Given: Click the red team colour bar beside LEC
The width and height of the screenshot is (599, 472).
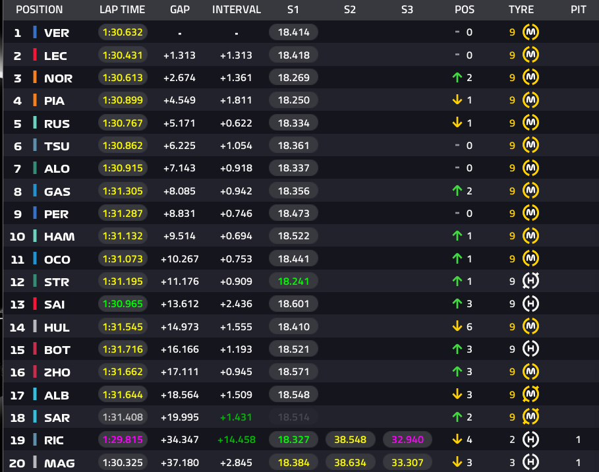Looking at the screenshot, I should tap(35, 55).
